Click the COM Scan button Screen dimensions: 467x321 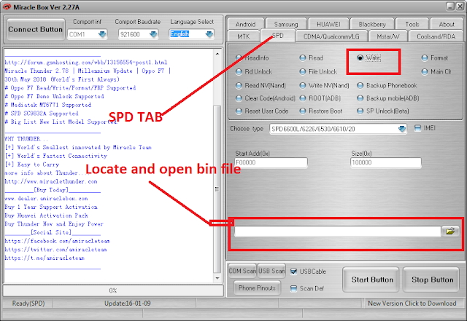tap(242, 271)
